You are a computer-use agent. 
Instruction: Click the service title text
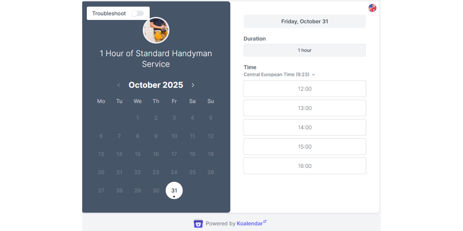(x=156, y=59)
